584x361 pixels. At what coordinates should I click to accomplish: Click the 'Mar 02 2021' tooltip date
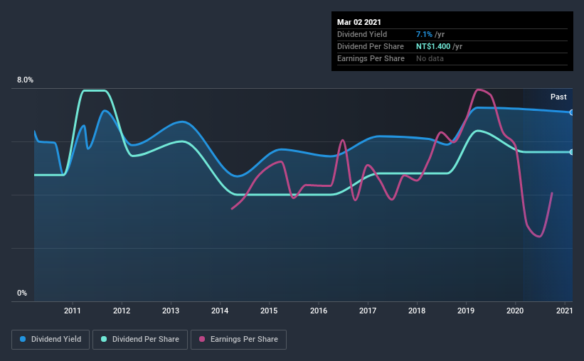359,22
